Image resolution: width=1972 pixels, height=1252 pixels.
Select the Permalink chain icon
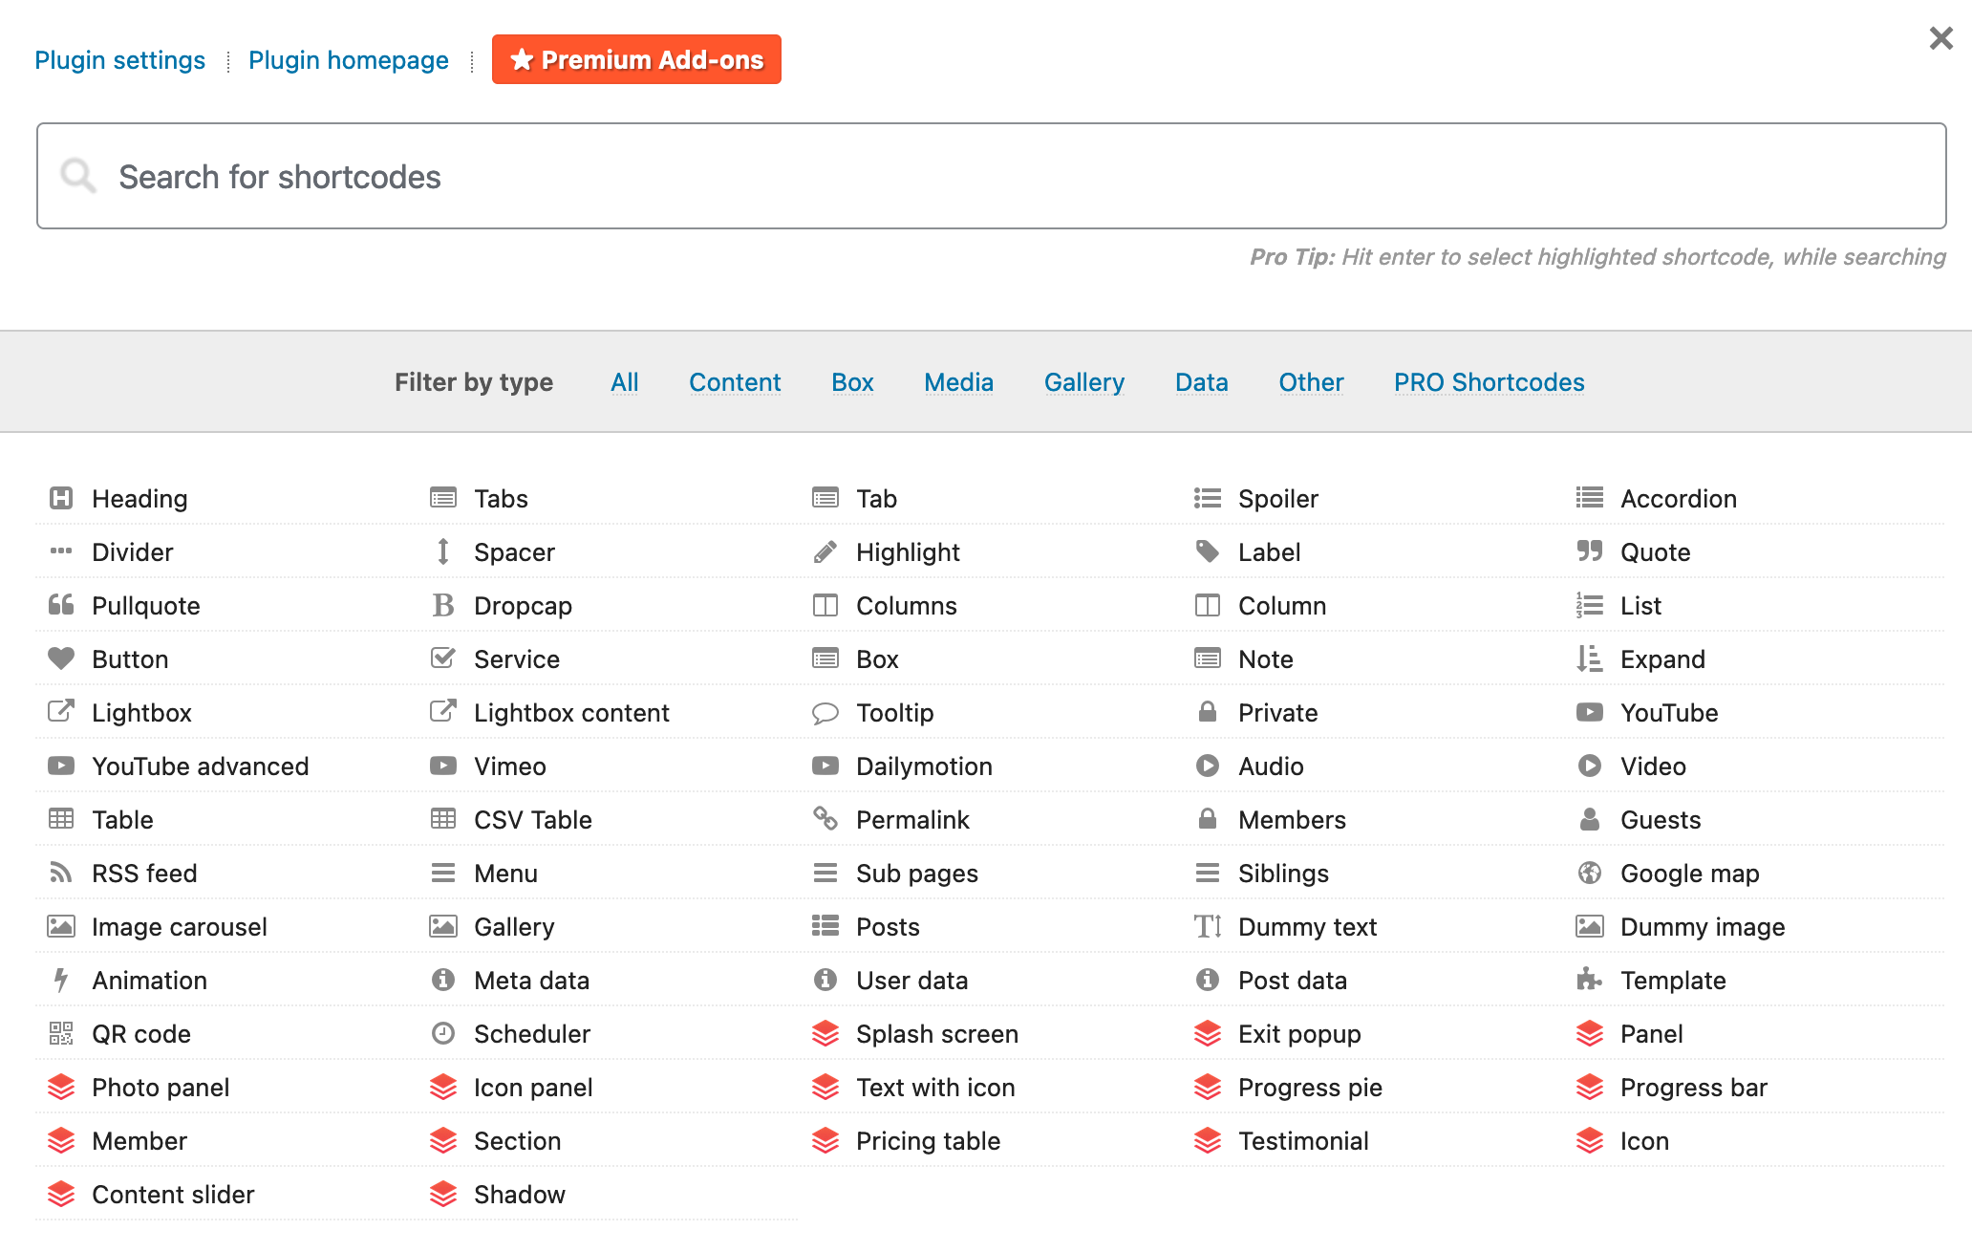pyautogui.click(x=825, y=819)
